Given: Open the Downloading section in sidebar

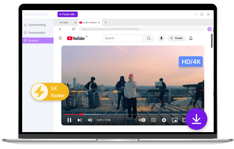Looking at the screenshot, I should 35,25.
